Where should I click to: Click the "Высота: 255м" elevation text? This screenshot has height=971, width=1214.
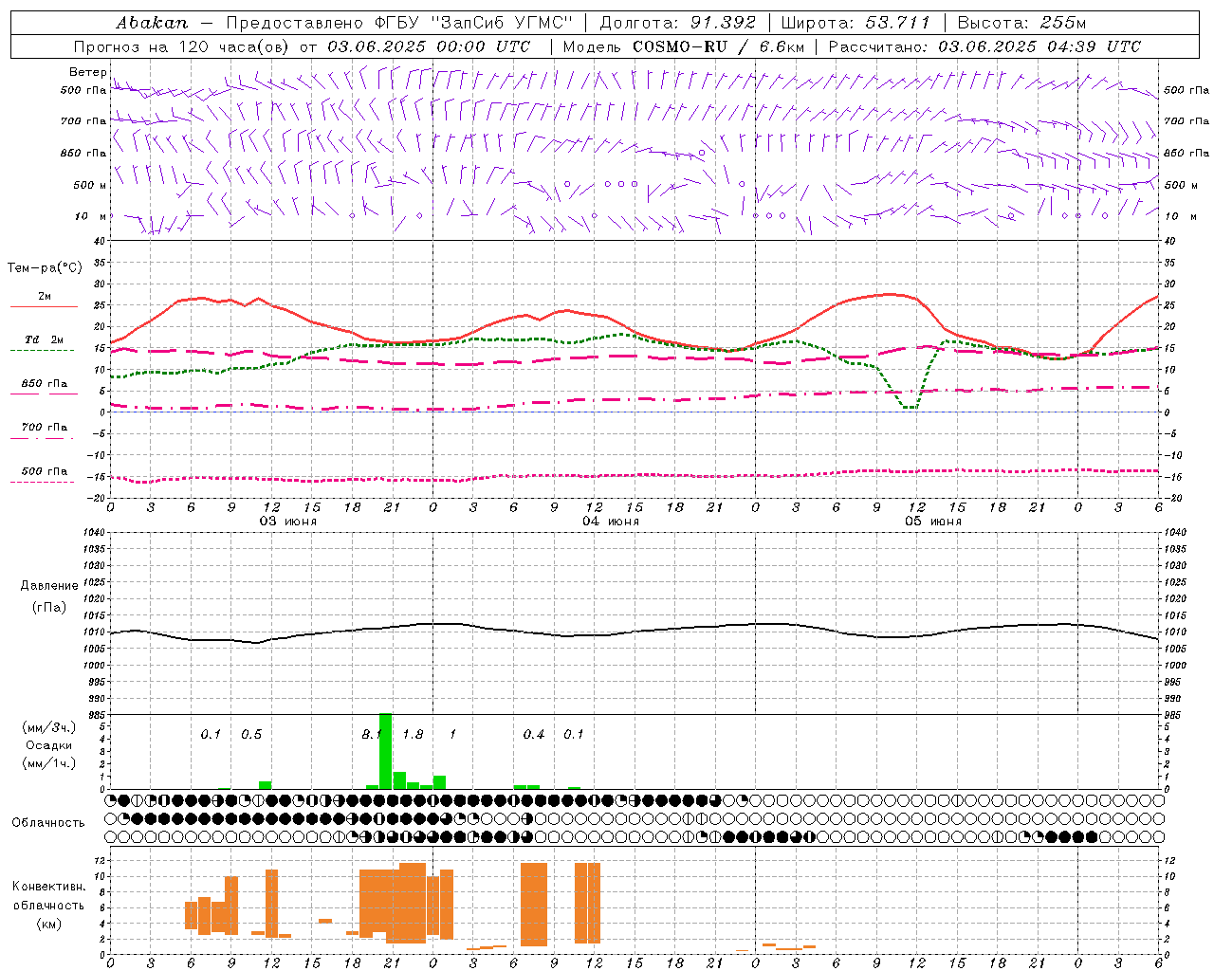[1021, 23]
